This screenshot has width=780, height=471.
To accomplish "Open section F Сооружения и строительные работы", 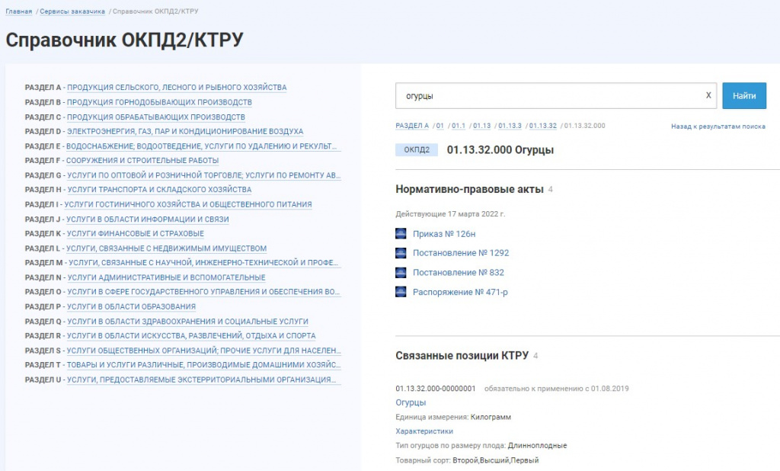I will pos(142,160).
